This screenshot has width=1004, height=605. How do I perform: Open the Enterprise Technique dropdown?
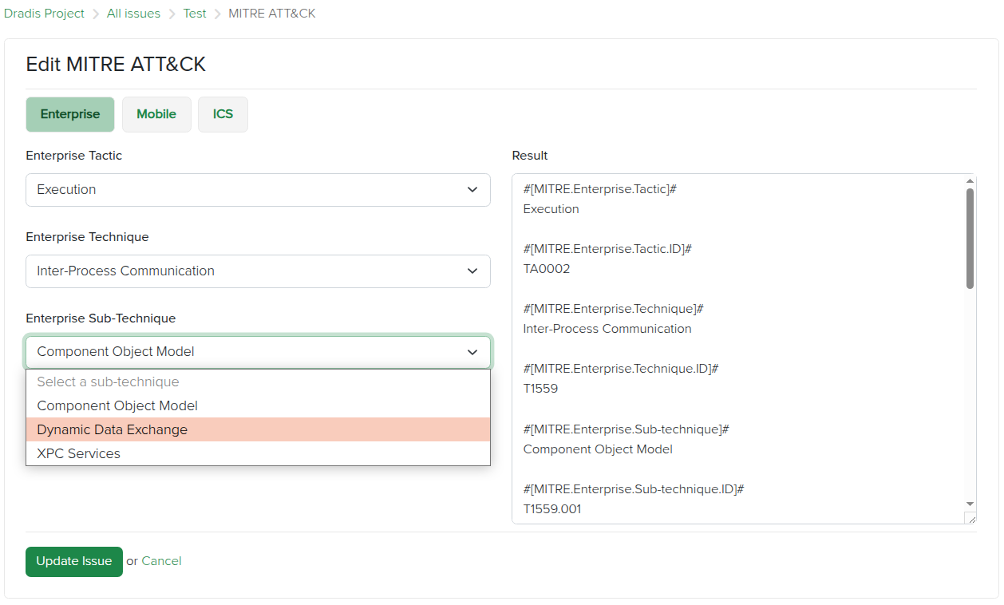click(x=257, y=271)
